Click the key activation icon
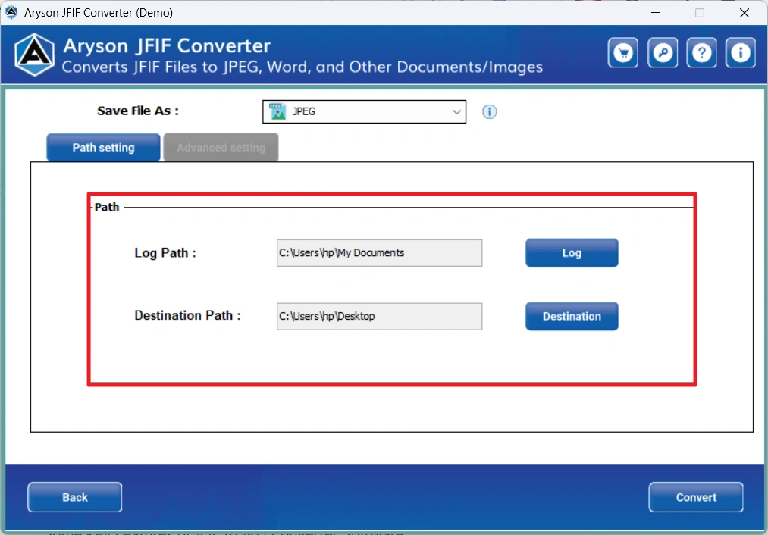The width and height of the screenshot is (768, 535). click(662, 52)
